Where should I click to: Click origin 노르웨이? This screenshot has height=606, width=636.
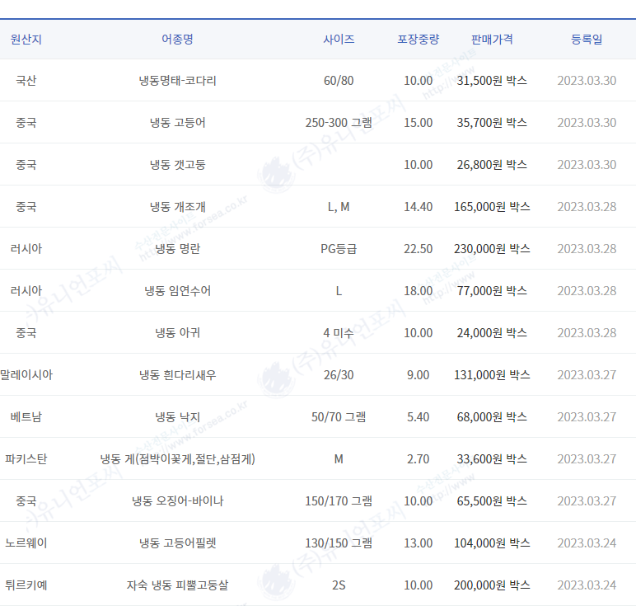tap(26, 543)
